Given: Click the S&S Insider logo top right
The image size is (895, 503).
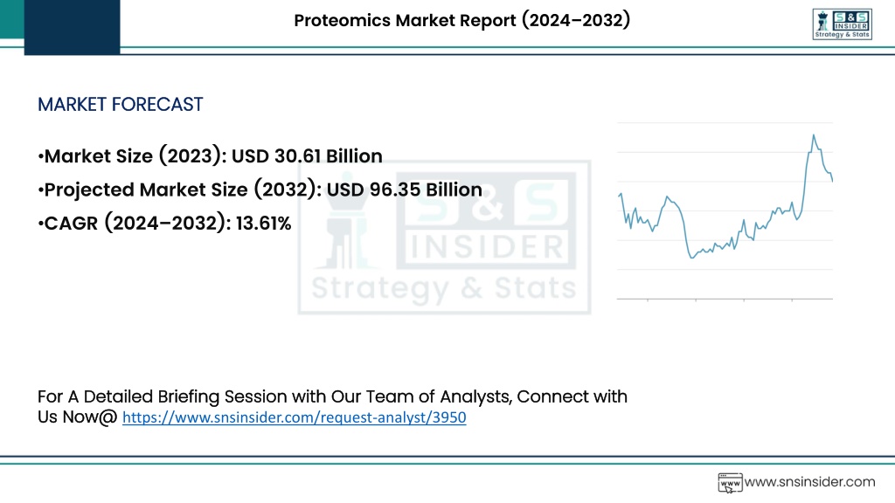Looking at the screenshot, I should pos(842,24).
